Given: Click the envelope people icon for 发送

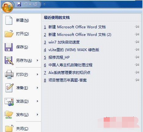Looking at the screenshot, I should coord(9,102).
